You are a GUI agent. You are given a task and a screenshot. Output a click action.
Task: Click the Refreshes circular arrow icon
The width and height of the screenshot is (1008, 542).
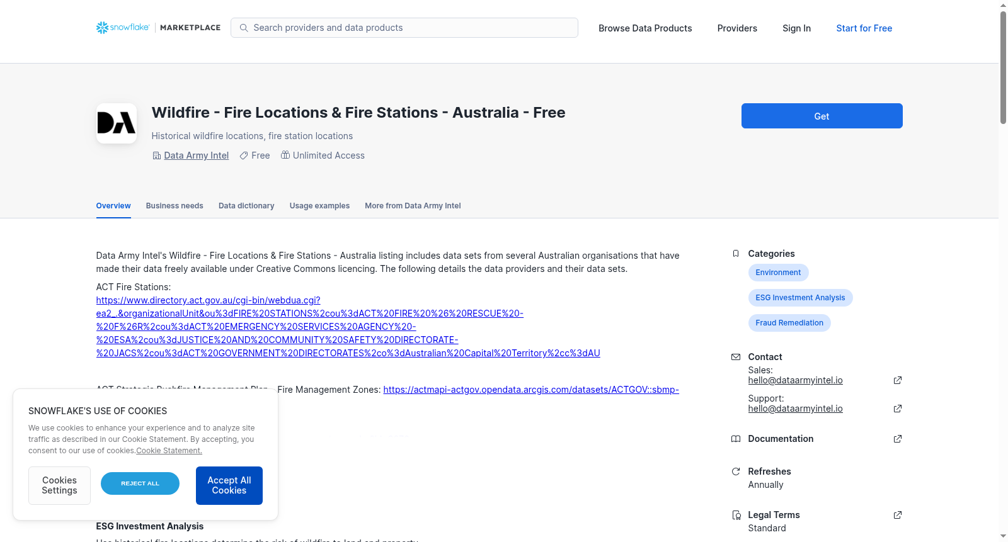[x=736, y=471]
